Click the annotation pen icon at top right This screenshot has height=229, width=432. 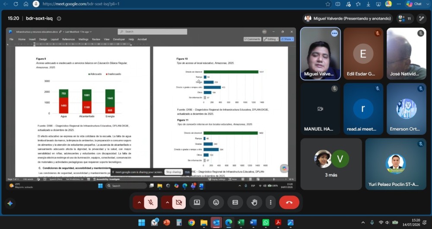[x=421, y=19]
